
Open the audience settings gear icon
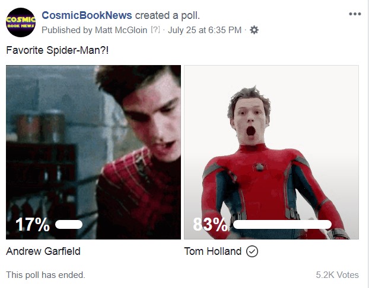[x=254, y=30]
